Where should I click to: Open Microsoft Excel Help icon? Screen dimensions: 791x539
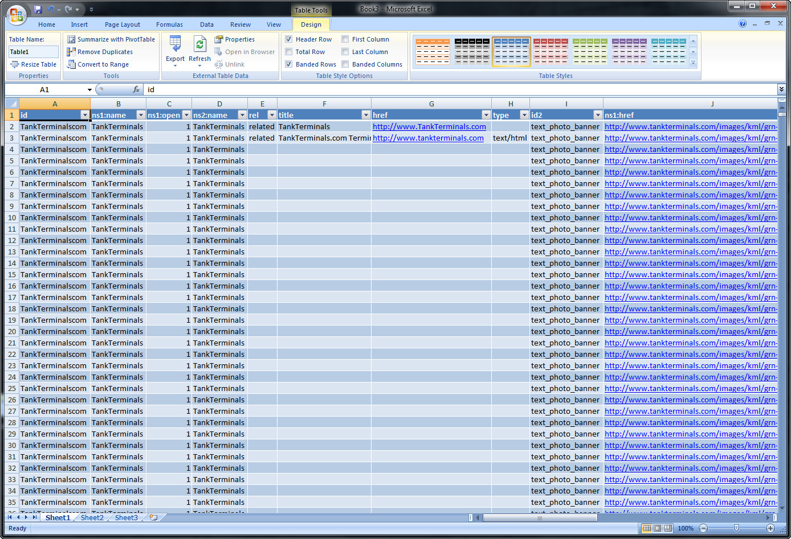743,24
